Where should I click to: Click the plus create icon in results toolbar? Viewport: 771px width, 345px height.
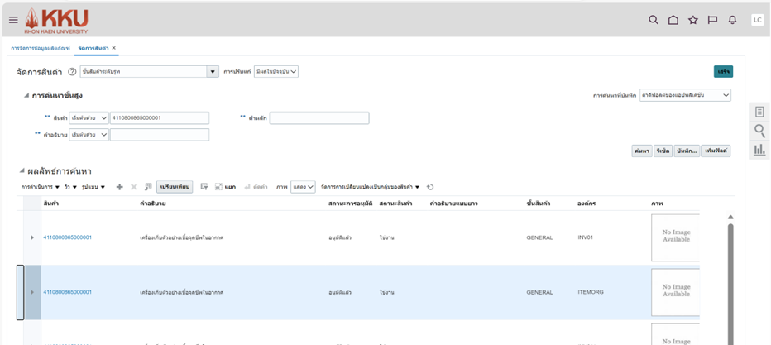point(119,187)
